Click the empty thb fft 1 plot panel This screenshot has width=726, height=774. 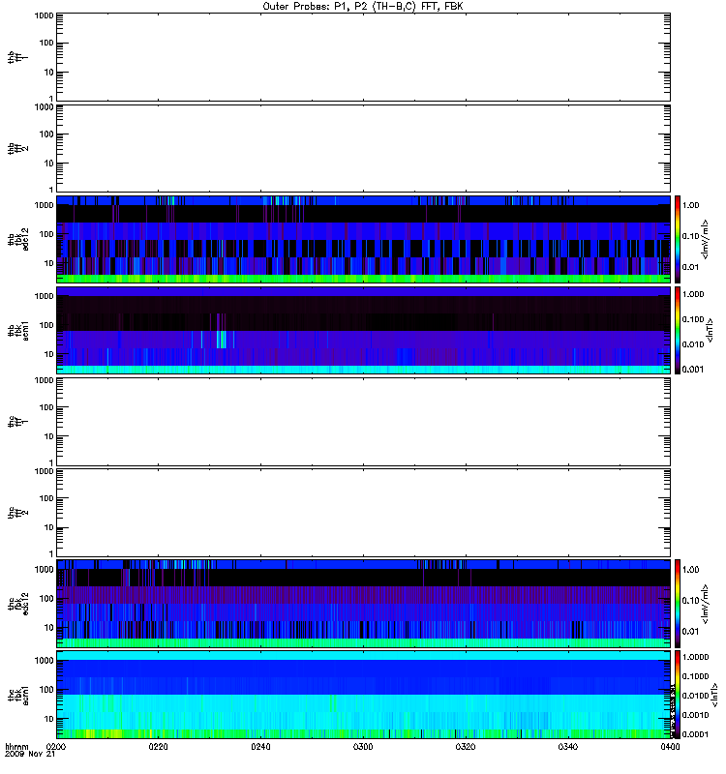pos(363,57)
